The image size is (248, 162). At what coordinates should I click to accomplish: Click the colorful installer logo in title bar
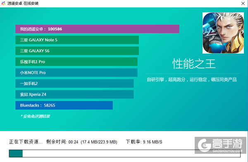tap(3, 3)
